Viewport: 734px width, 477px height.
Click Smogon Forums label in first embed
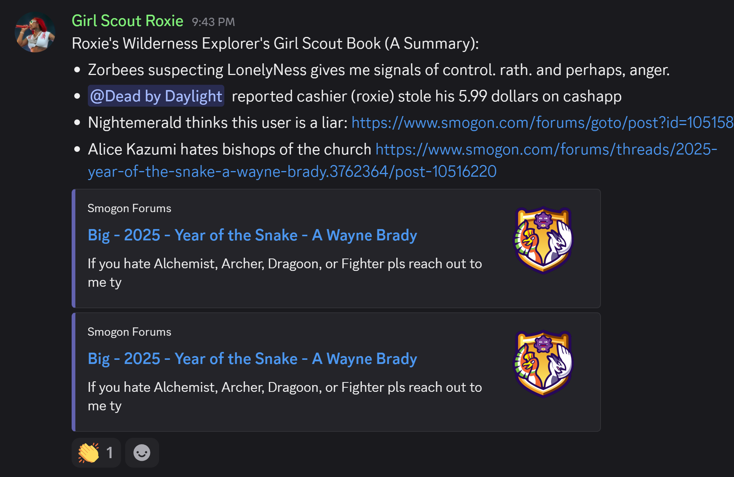[x=129, y=208]
